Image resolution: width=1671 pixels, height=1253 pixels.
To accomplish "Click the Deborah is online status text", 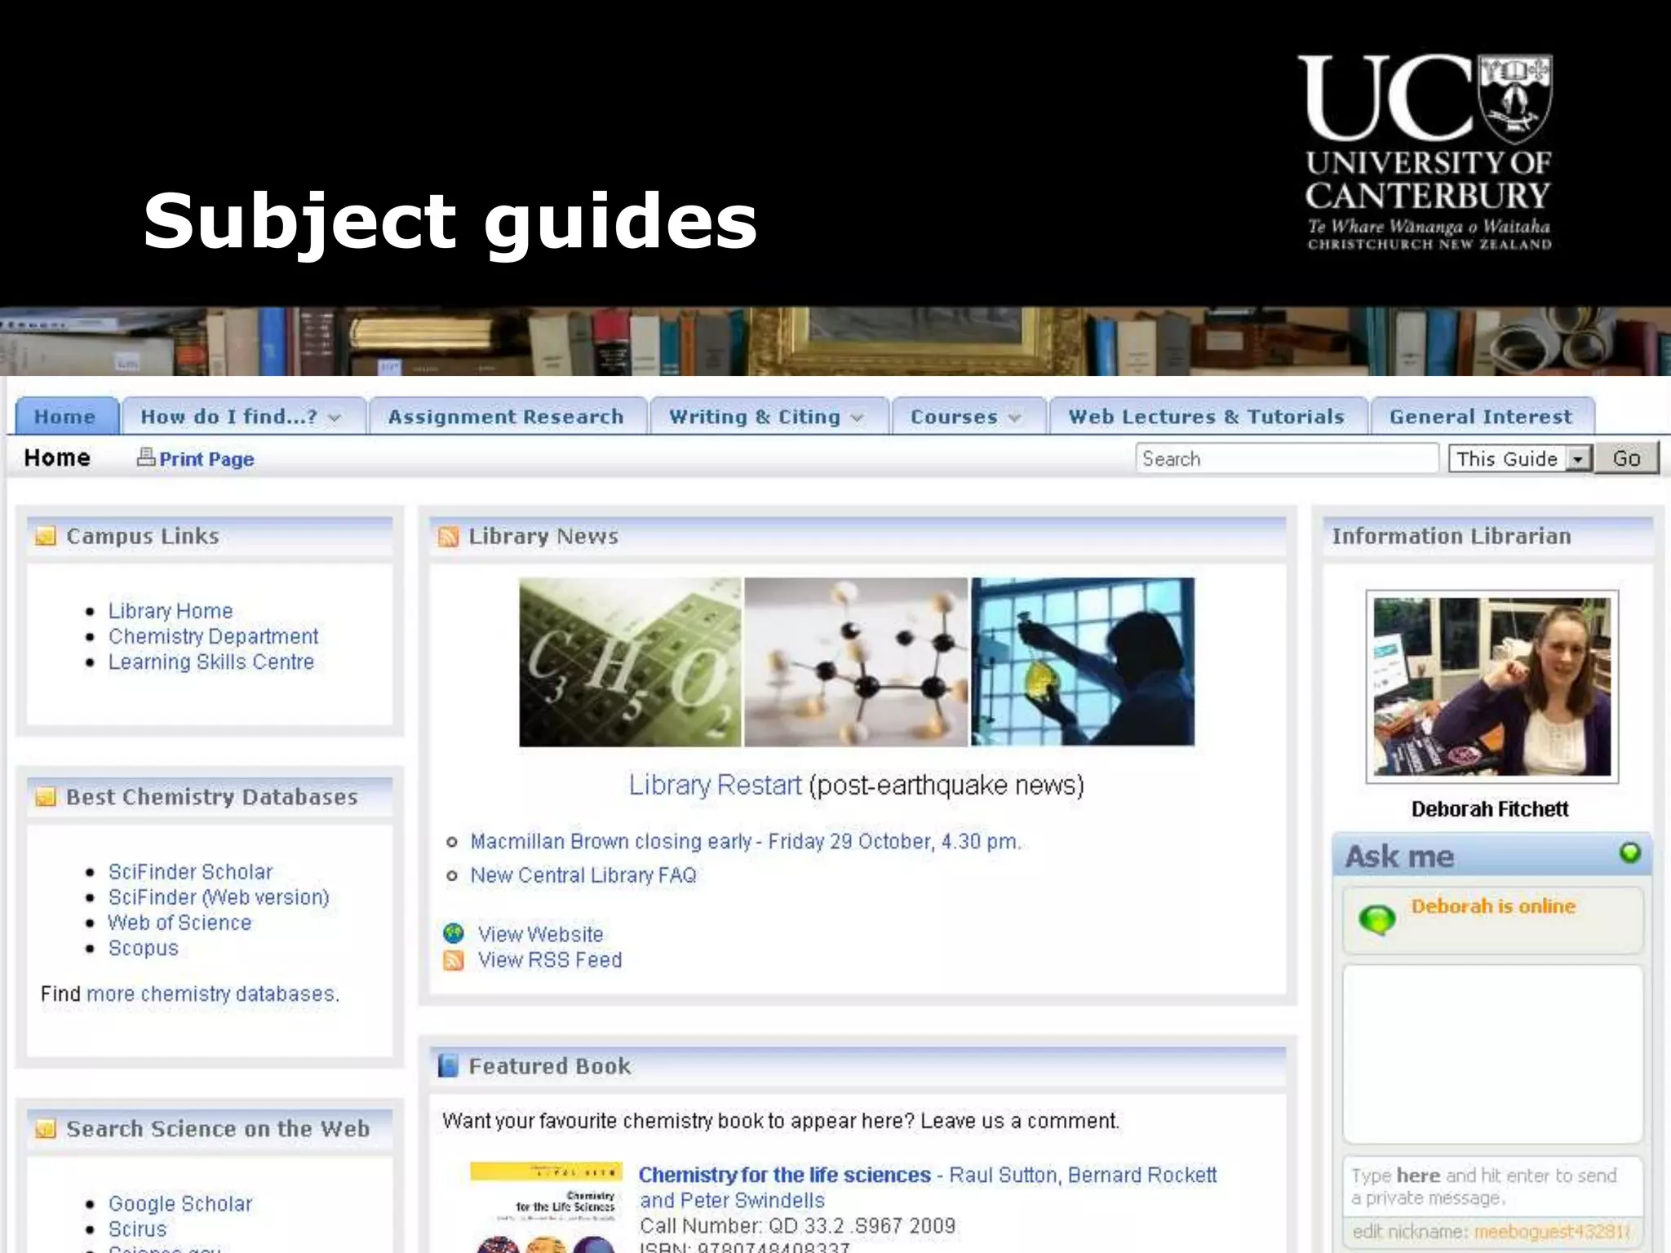I will coord(1493,906).
